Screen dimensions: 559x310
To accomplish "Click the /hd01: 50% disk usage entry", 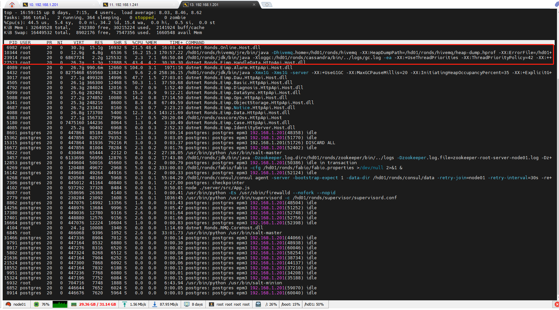I will (314, 304).
